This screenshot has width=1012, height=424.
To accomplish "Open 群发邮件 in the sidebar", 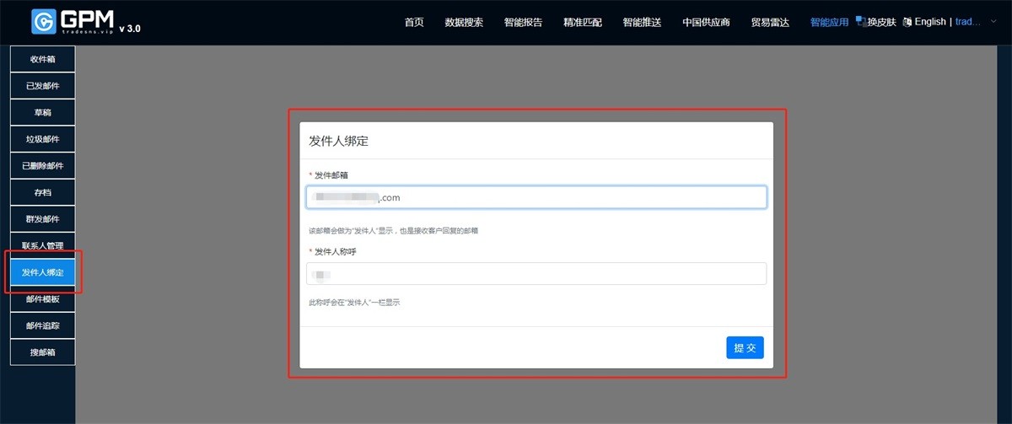I will point(42,219).
